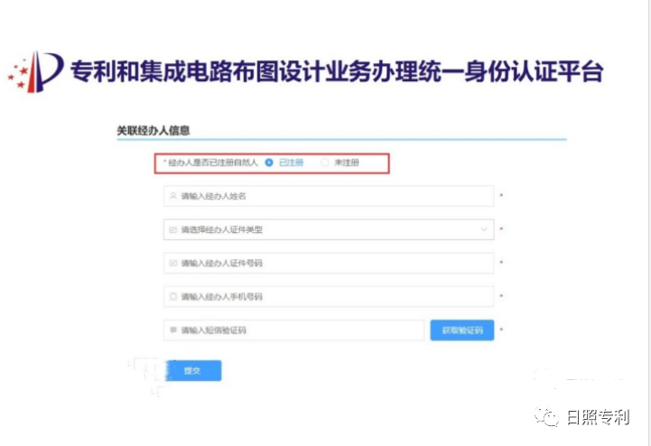Click the person icon in the name field
Image resolution: width=651 pixels, height=446 pixels.
click(x=172, y=196)
